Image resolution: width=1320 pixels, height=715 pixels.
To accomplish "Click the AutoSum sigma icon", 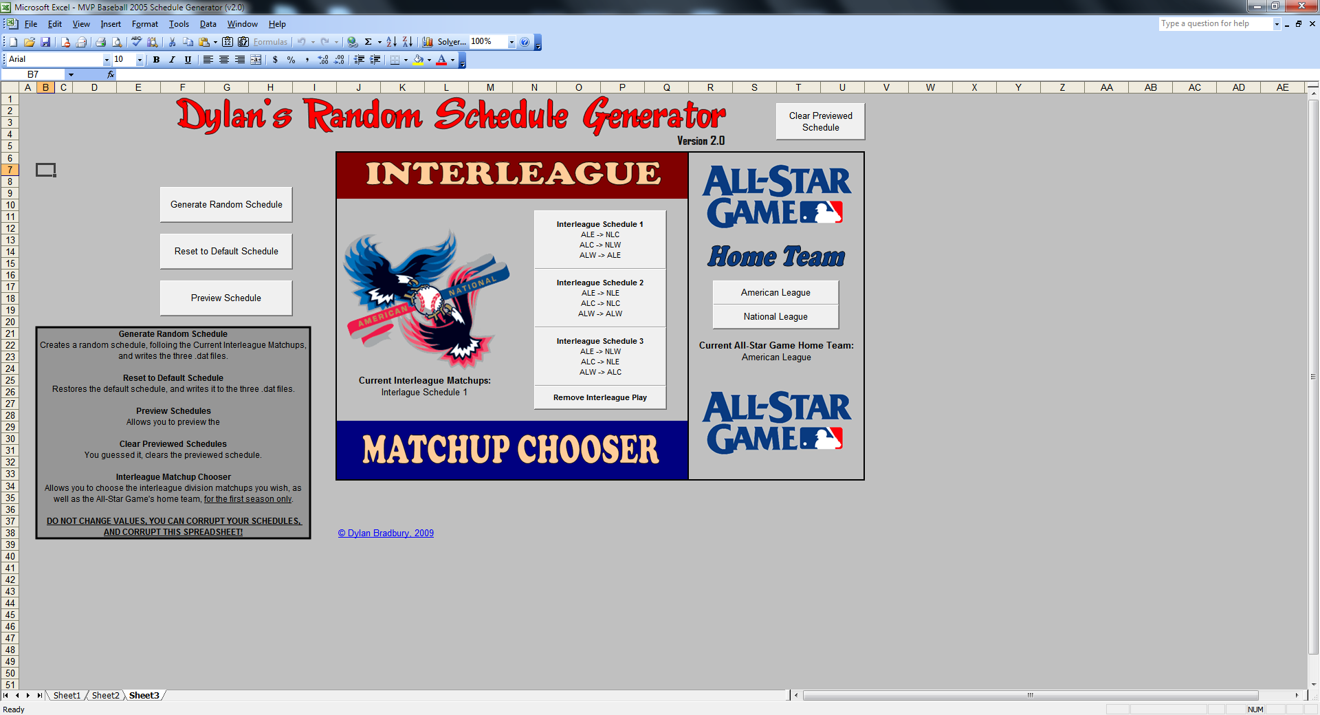I will (x=368, y=42).
